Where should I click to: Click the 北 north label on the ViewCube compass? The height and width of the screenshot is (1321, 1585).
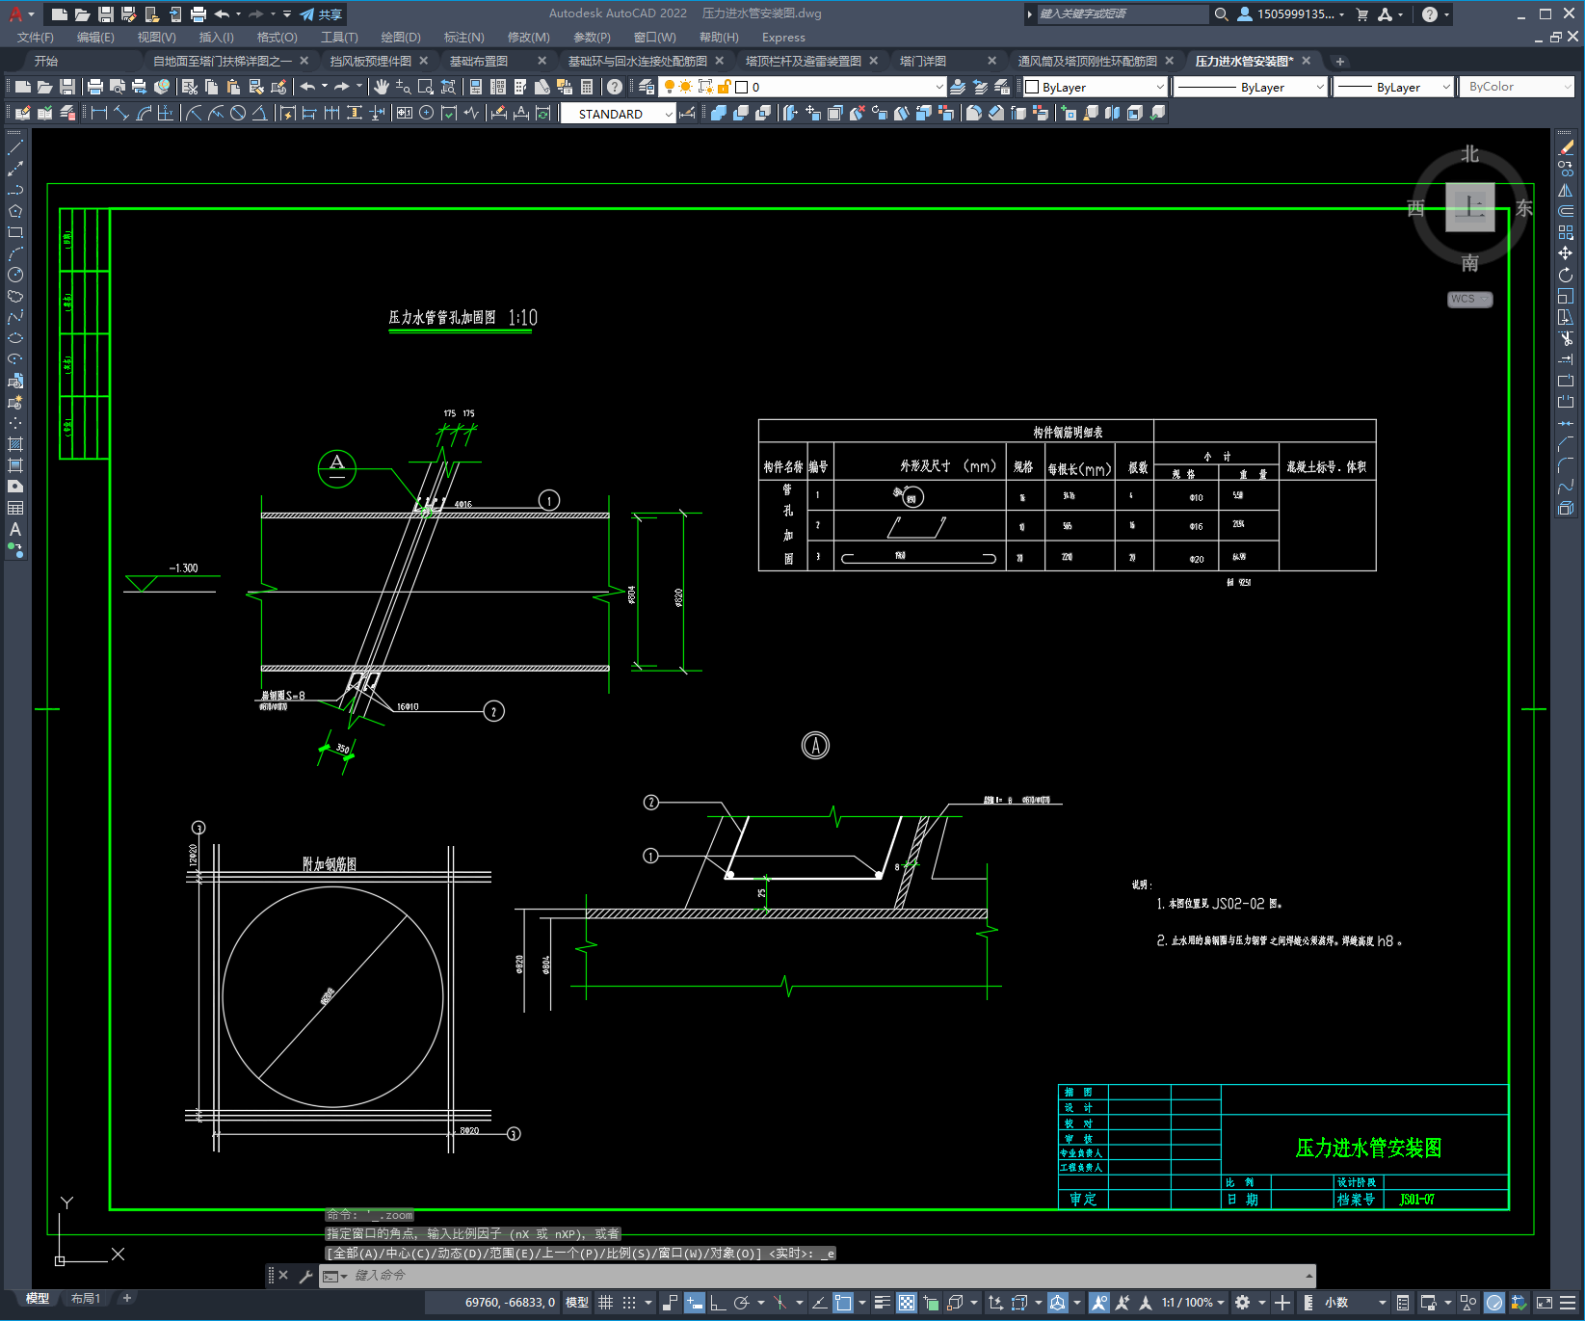(1469, 154)
